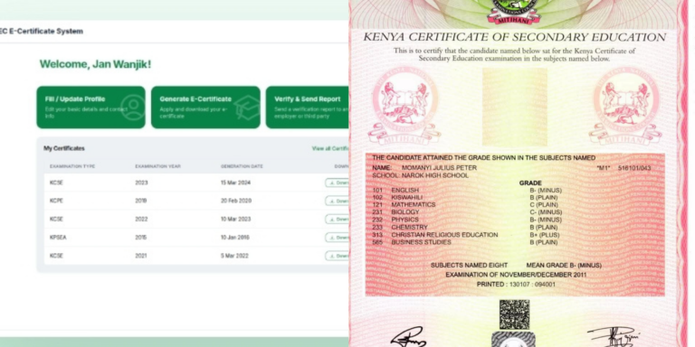Click the EXAMINATION TYPE column header
This screenshot has height=347, width=695.
point(72,166)
